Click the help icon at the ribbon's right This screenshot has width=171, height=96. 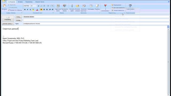169,2
